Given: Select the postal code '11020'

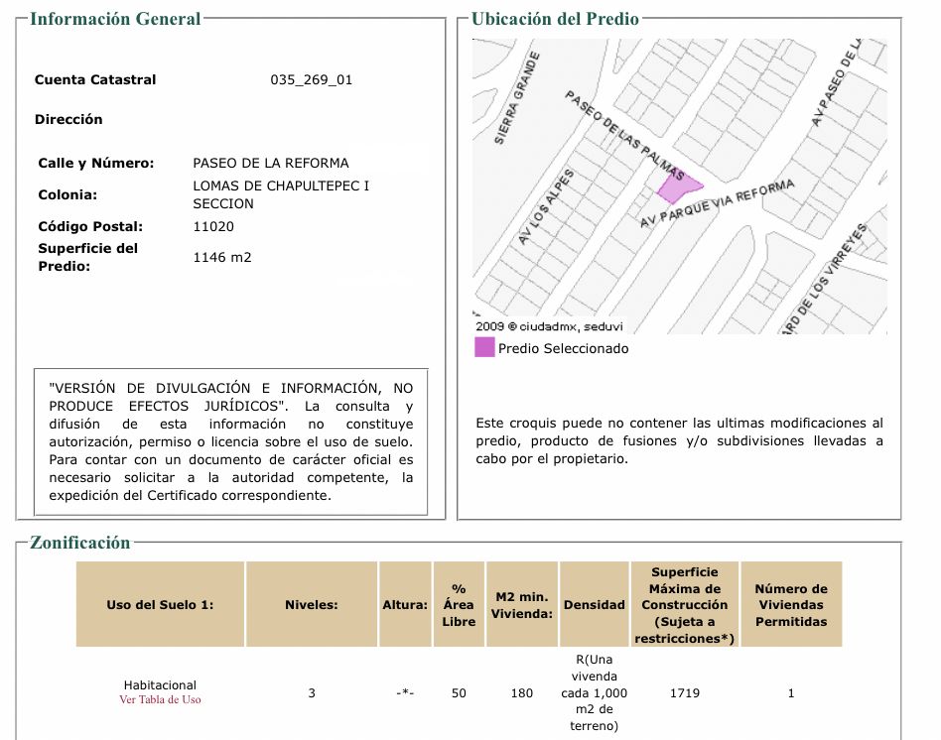Looking at the screenshot, I should coord(213,227).
